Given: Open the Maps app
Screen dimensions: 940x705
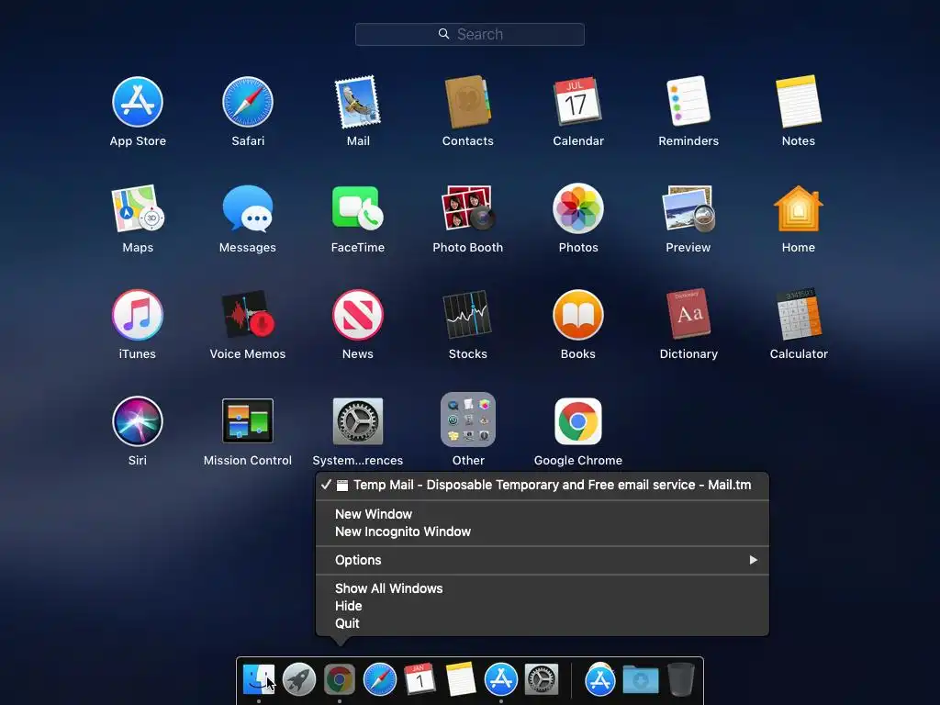Looking at the screenshot, I should click(138, 208).
